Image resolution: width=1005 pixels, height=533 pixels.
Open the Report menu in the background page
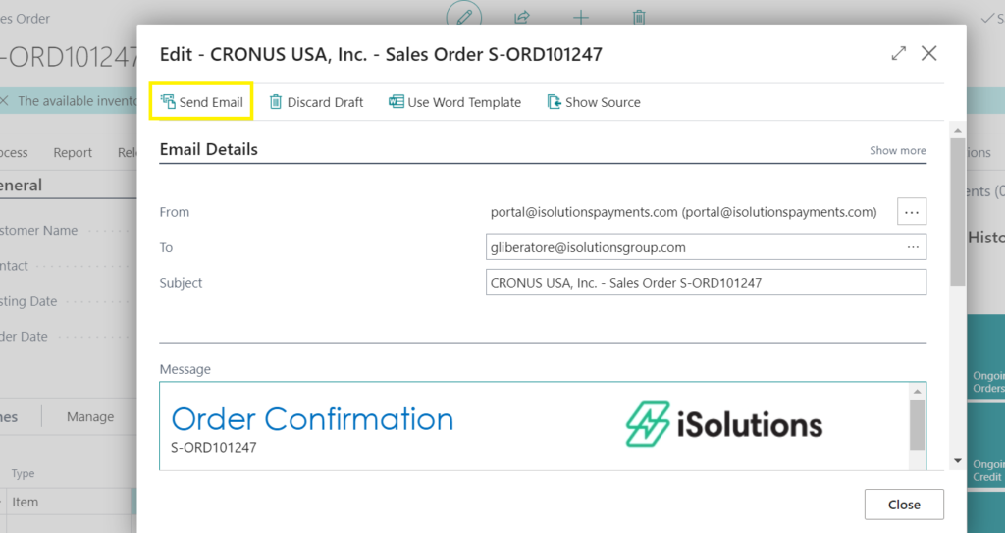point(73,153)
